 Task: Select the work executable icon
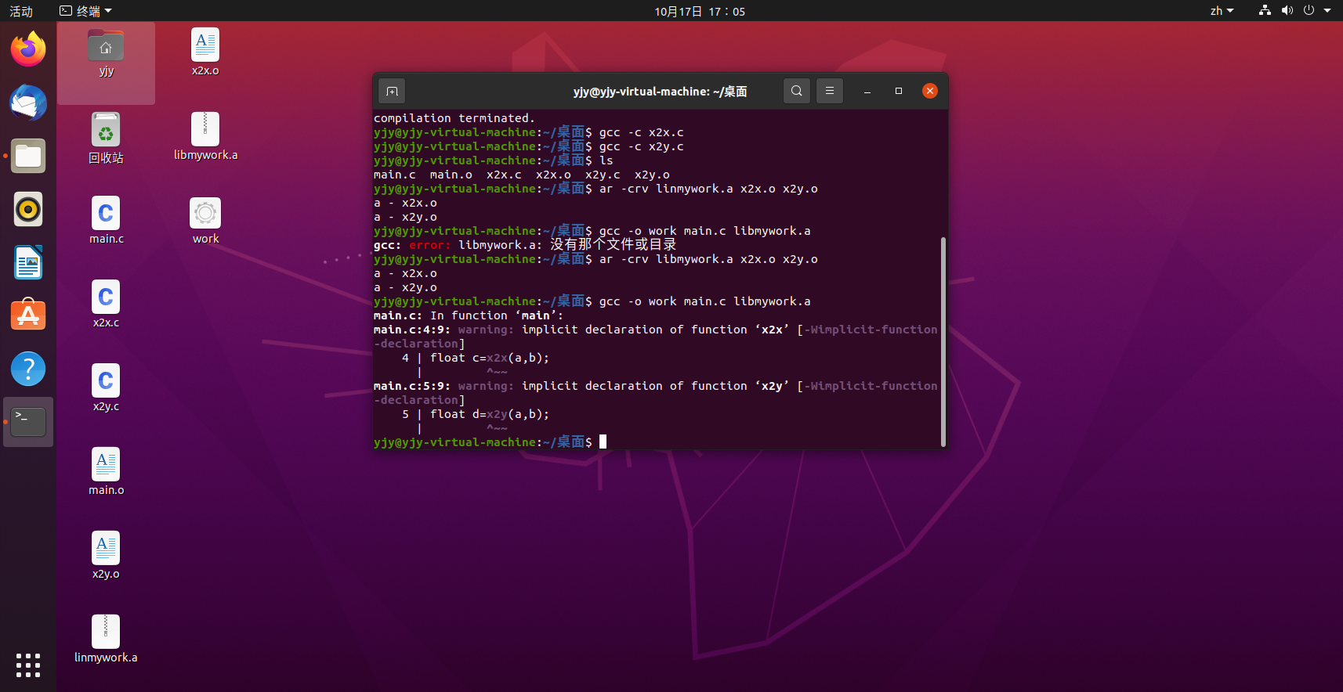click(x=205, y=221)
